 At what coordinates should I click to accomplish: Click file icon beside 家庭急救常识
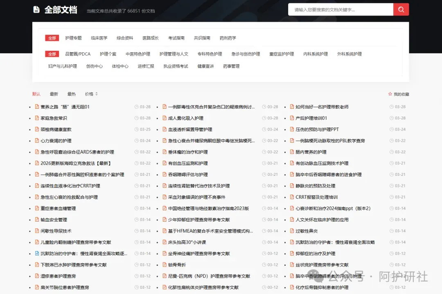(37, 118)
